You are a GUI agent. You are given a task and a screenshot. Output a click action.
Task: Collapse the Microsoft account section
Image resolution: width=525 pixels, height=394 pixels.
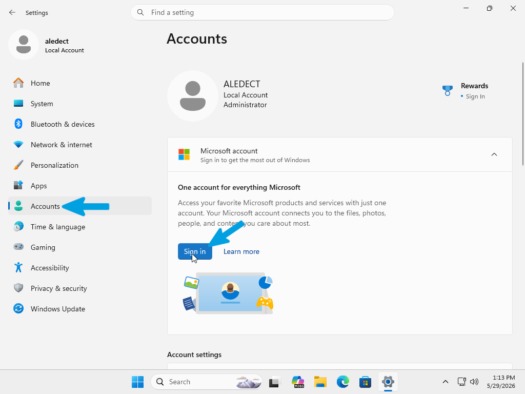pos(494,154)
